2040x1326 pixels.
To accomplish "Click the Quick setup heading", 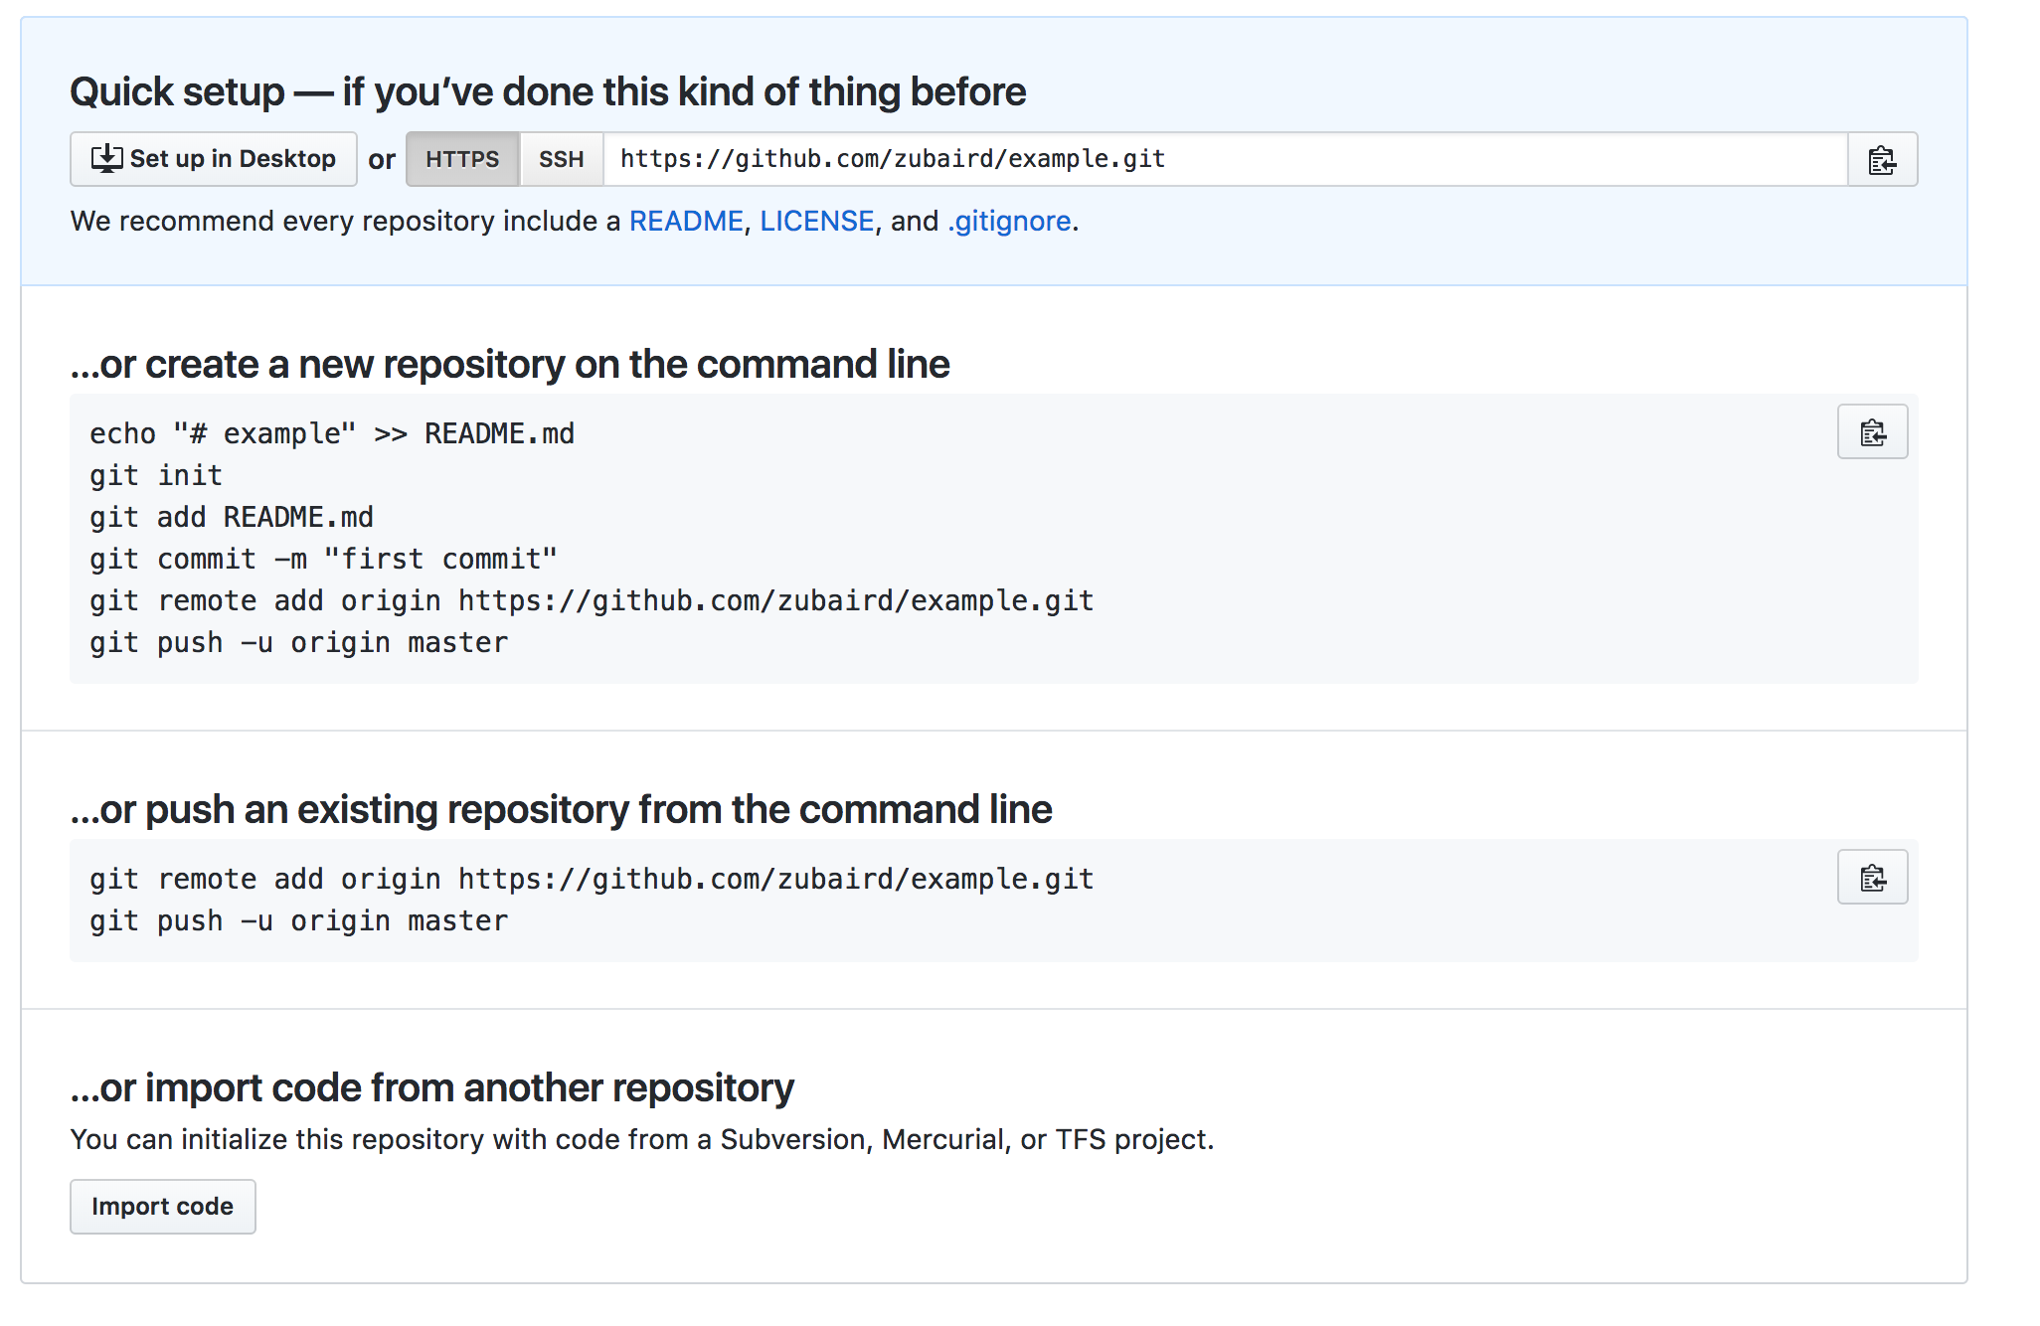I will tap(548, 92).
